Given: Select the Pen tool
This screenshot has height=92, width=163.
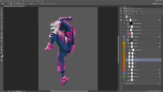Looking at the screenshot, I should pos(2,40).
